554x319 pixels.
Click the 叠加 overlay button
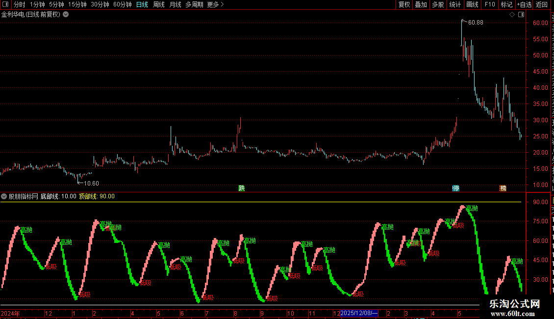421,4
